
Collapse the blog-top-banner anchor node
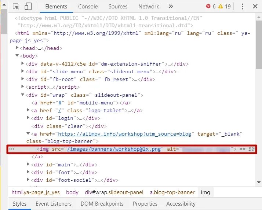coord(28,133)
